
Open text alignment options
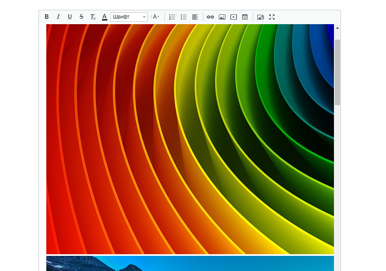pos(195,17)
